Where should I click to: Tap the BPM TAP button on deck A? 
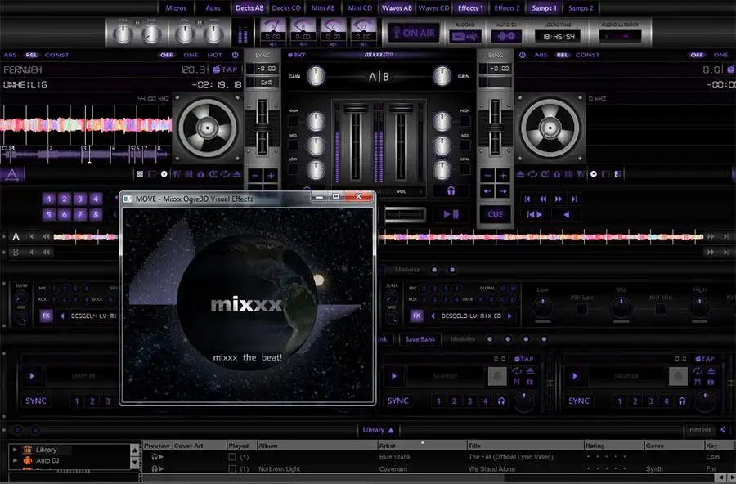tap(226, 69)
